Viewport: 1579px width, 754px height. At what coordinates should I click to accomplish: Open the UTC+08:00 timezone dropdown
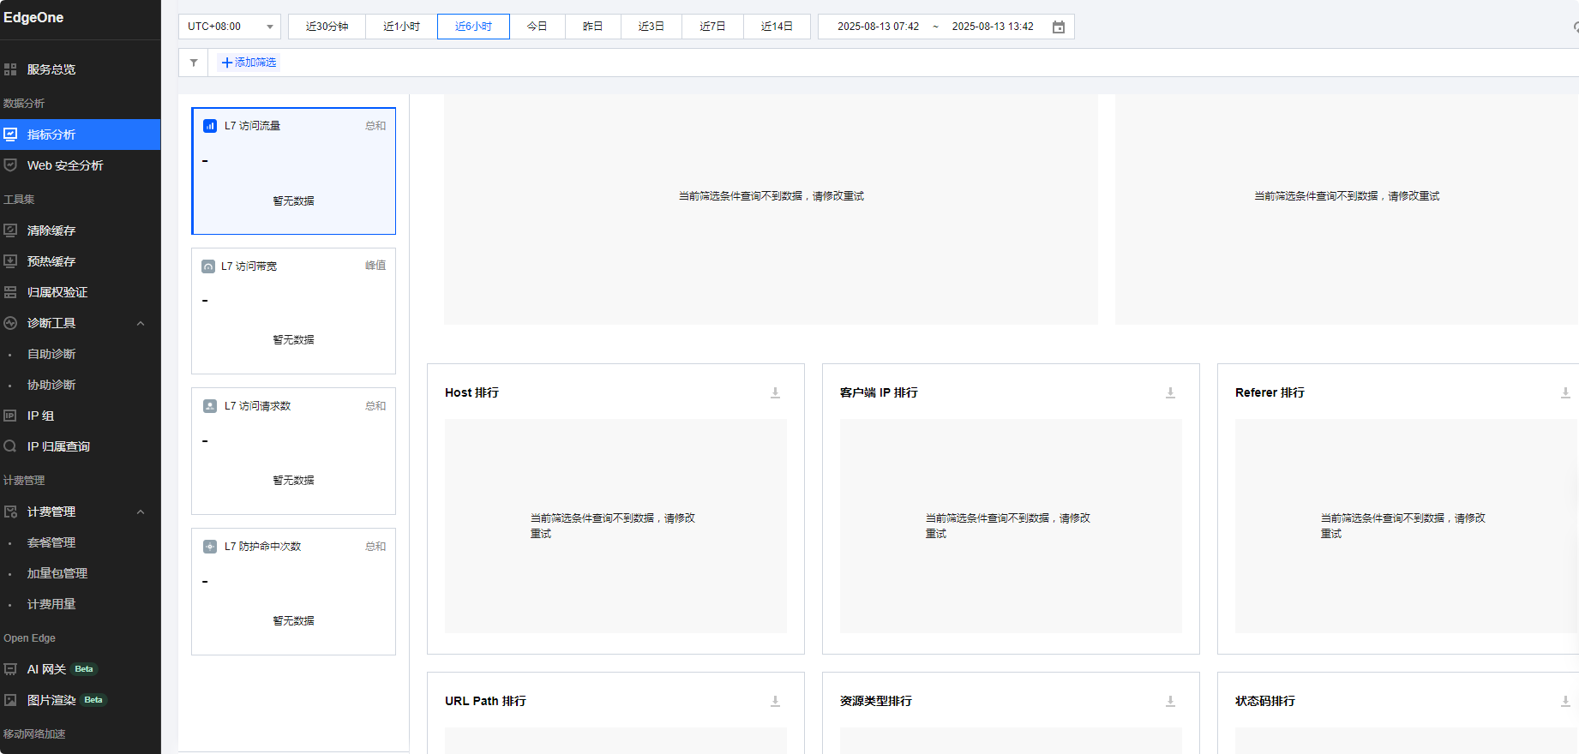coord(230,27)
